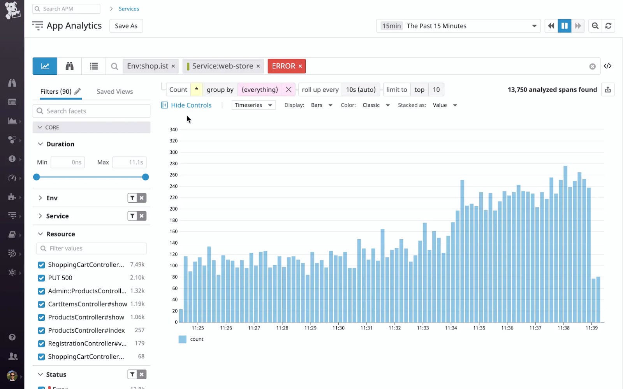Switch to the Timeseries graph view icon
623x389 pixels.
(45, 66)
